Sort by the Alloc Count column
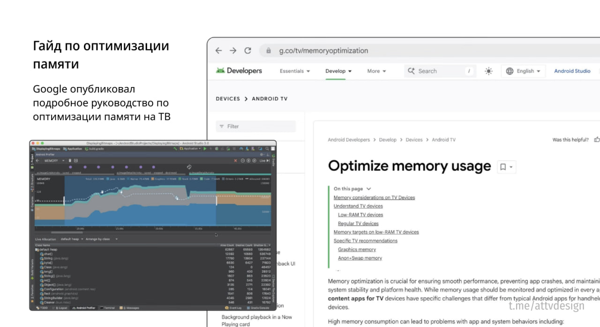This screenshot has width=600, height=327. 227,245
